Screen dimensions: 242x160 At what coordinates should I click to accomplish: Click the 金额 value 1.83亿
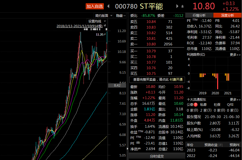(149, 109)
